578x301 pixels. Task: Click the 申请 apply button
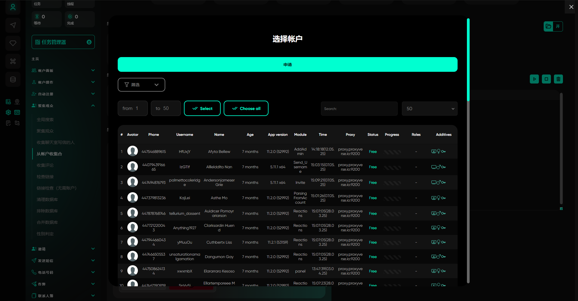pos(287,65)
